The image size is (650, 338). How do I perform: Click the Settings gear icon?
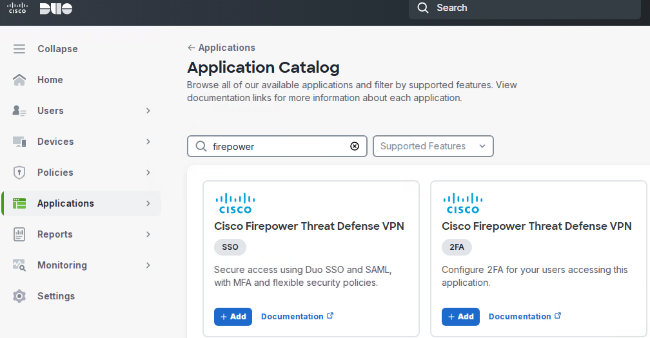pyautogui.click(x=19, y=296)
